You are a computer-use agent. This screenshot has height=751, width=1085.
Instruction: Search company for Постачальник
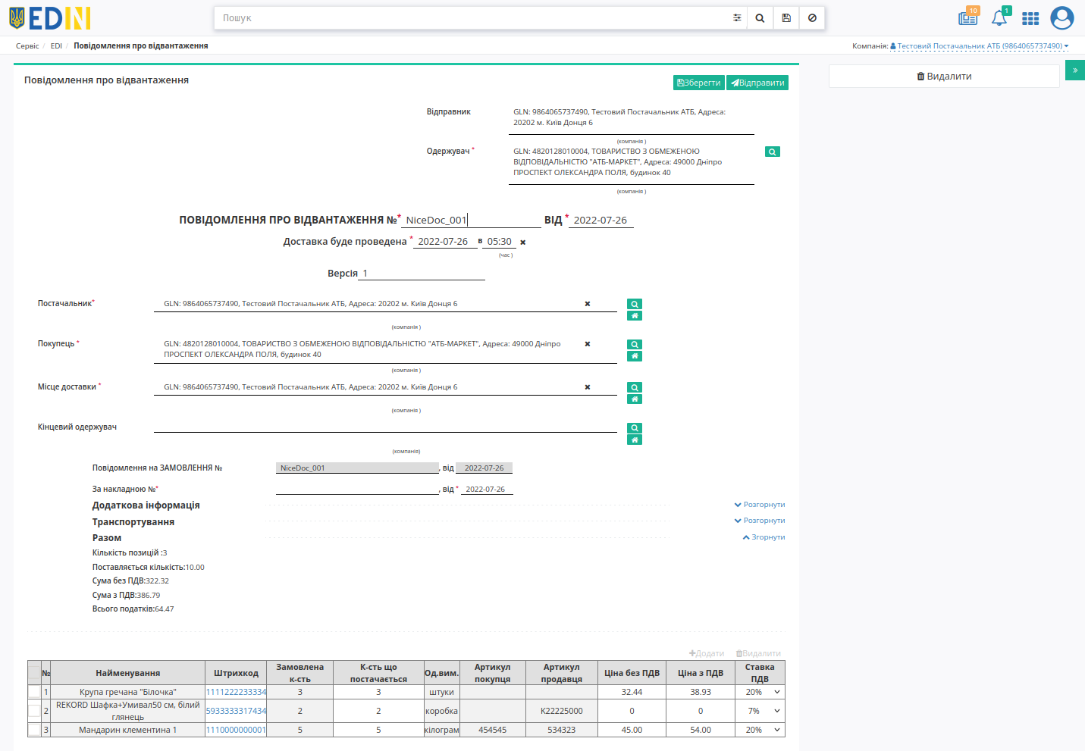click(x=635, y=304)
